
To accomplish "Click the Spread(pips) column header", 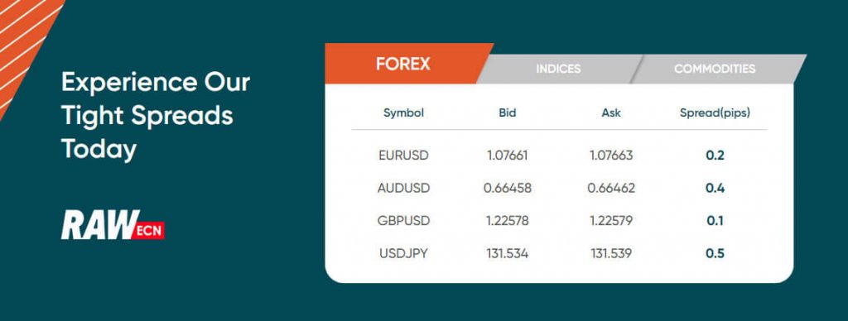I will [x=715, y=113].
